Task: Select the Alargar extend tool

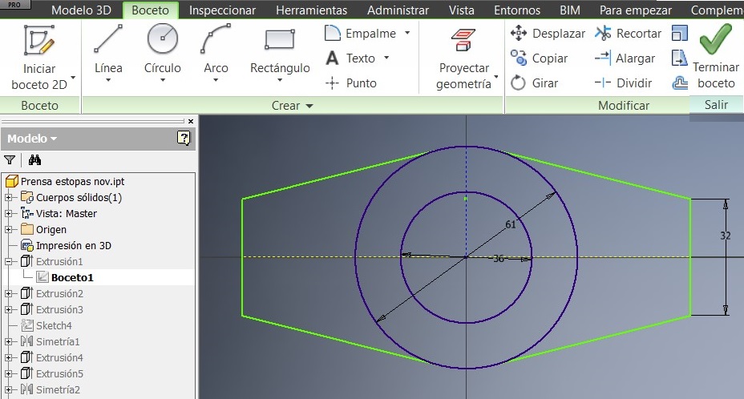Action: [625, 58]
